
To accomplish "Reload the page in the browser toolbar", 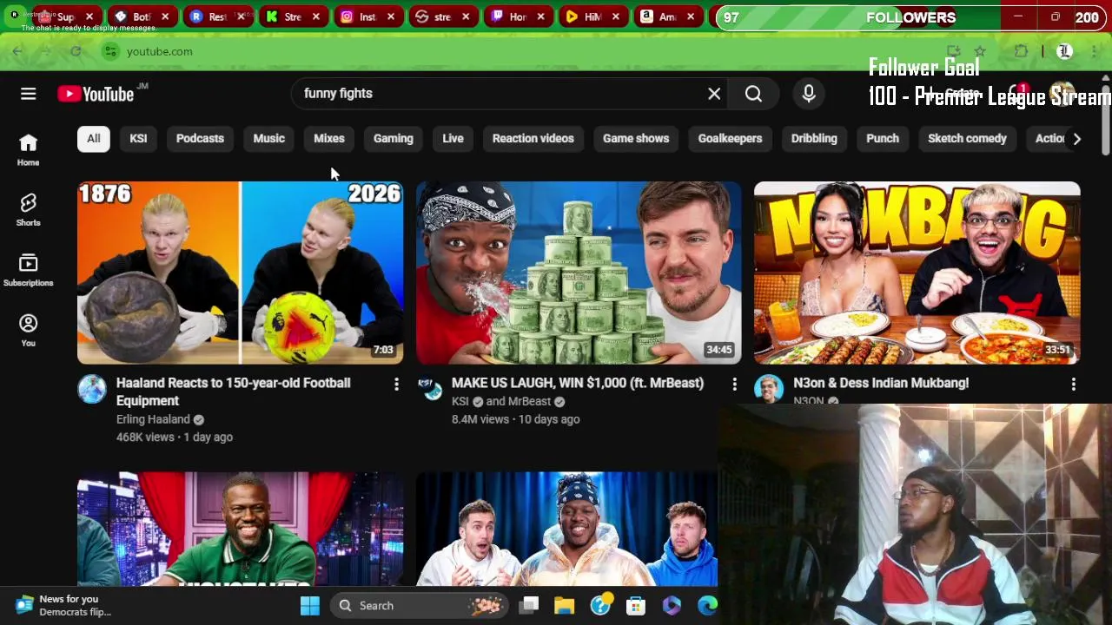I will pyautogui.click(x=76, y=51).
